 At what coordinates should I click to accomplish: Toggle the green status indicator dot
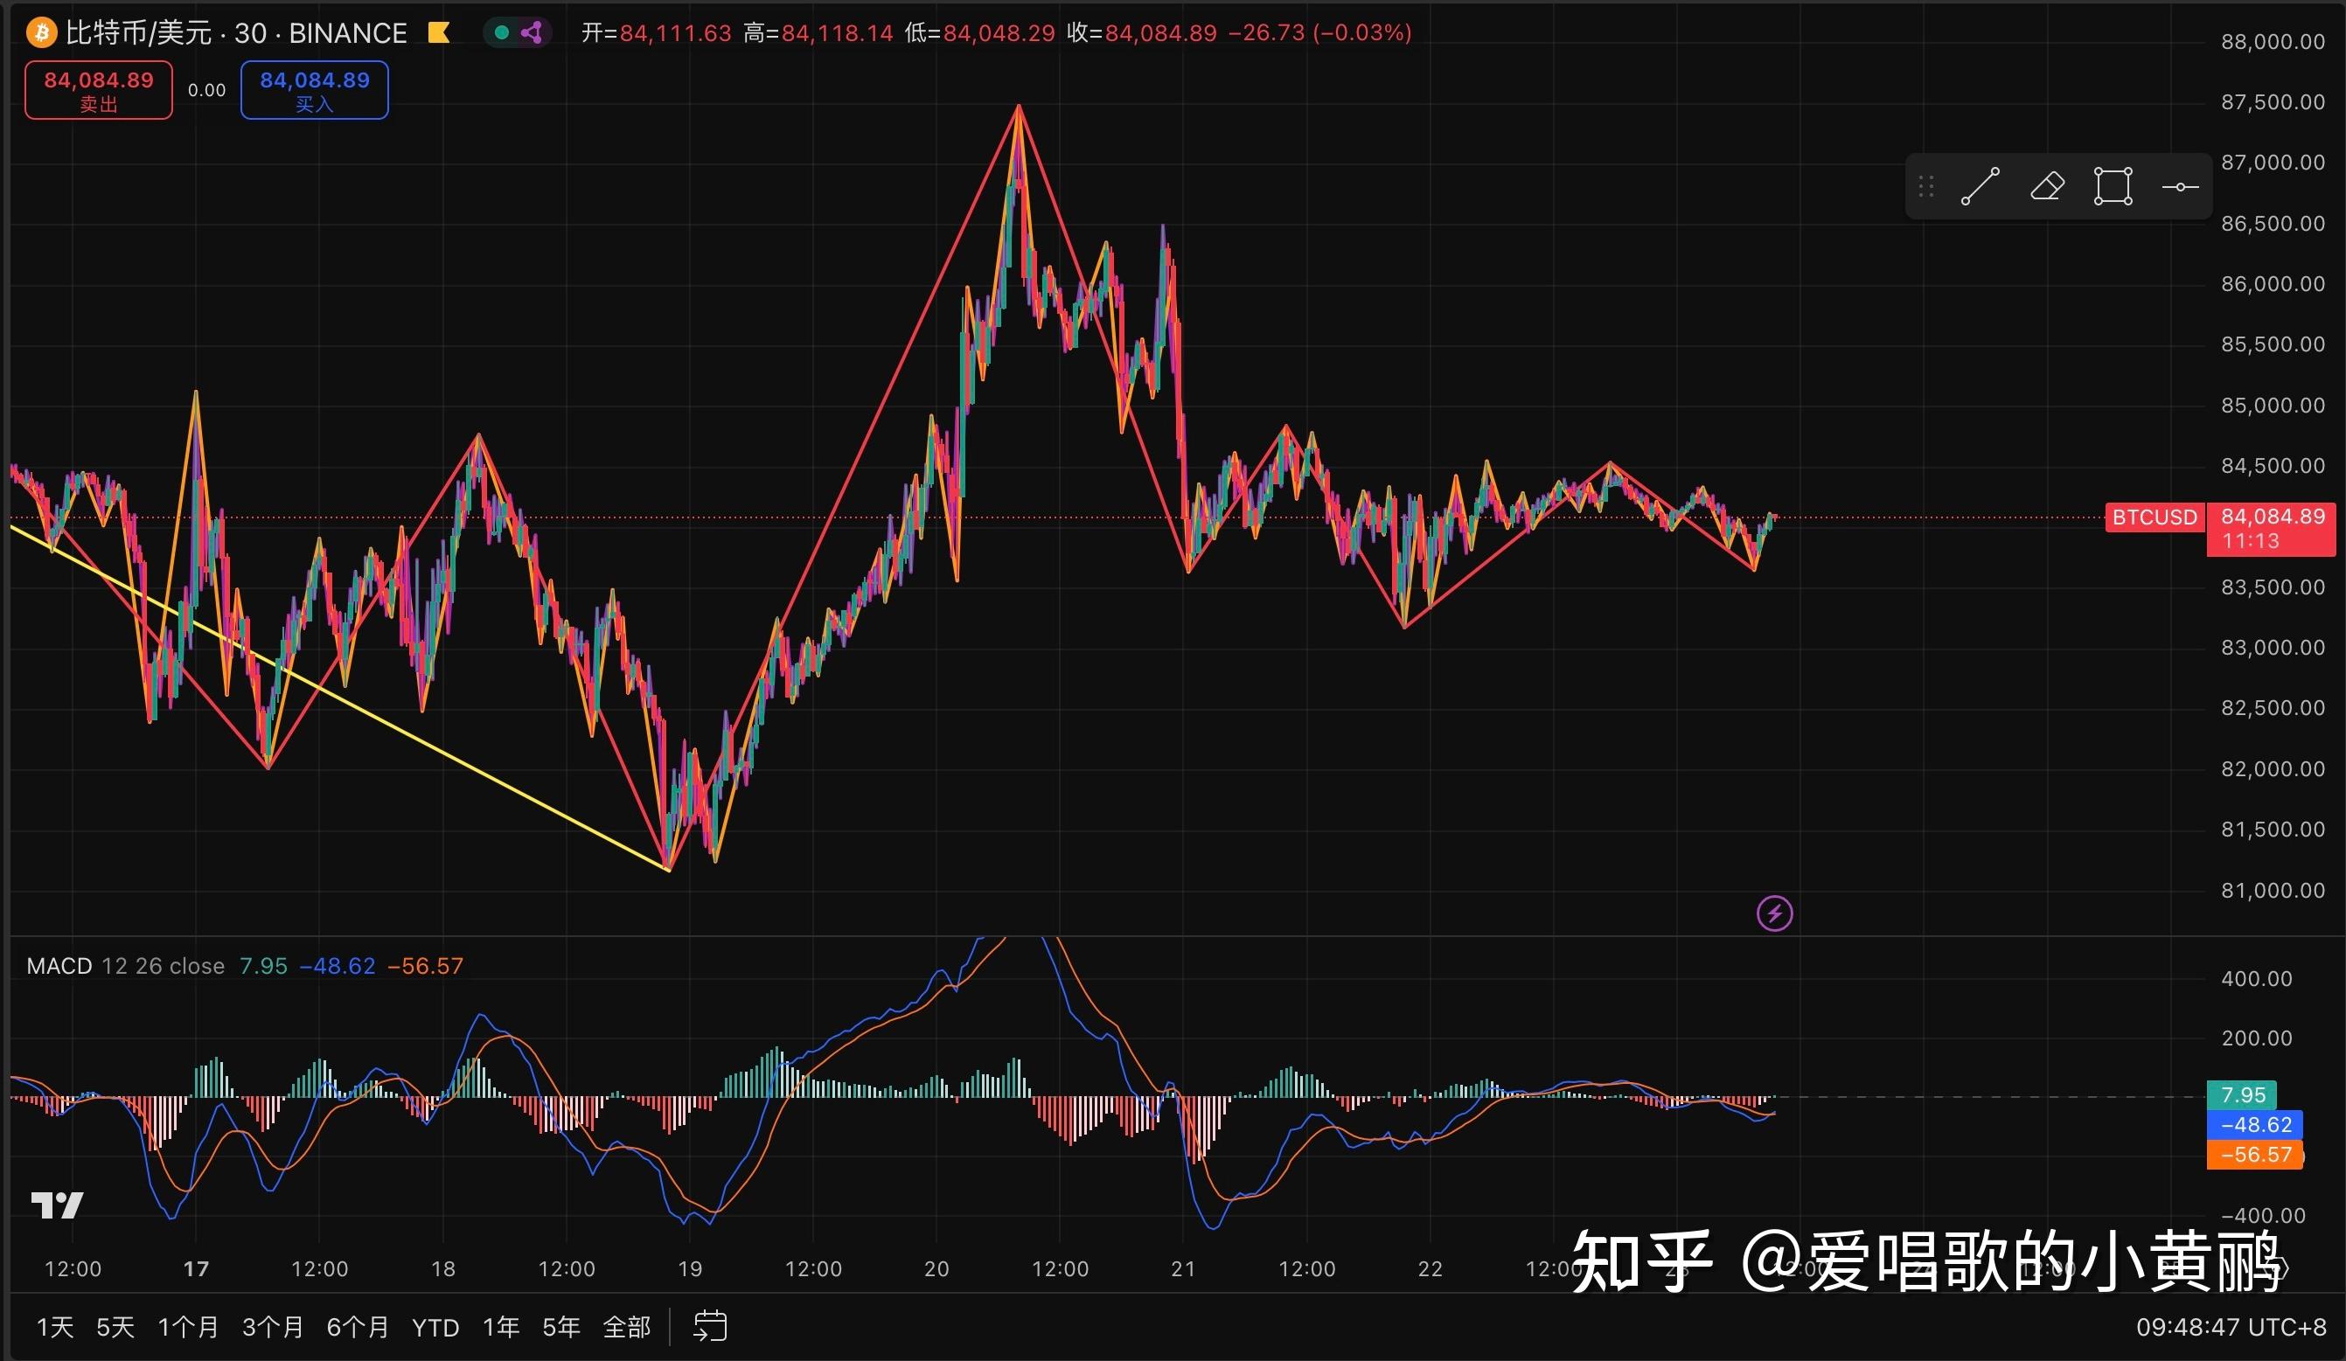pos(501,31)
